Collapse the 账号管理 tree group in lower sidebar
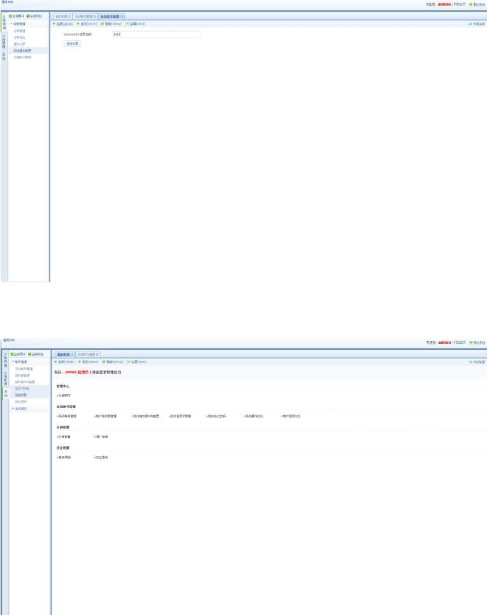Image resolution: width=487 pixels, height=615 pixels. [12, 362]
